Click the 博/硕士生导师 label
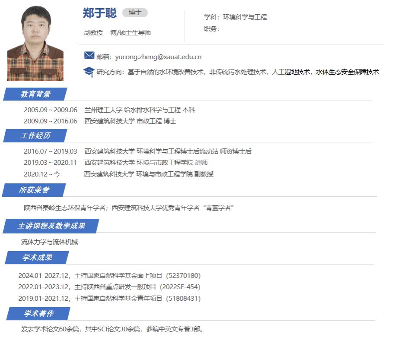Screen dimensions: 395x337 click(x=131, y=33)
